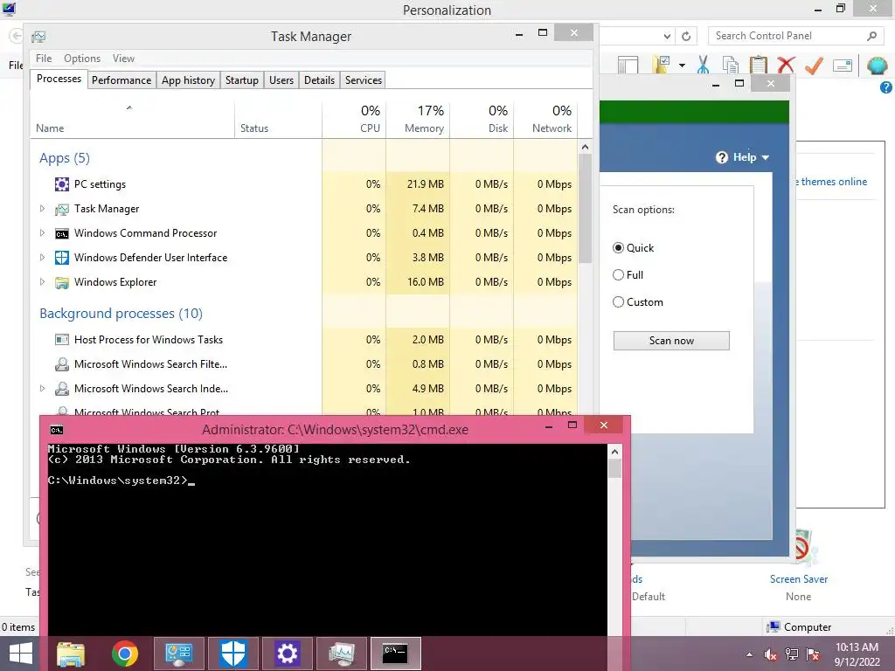Expand the Windows Explorer process entry
This screenshot has width=895, height=671.
coord(42,282)
